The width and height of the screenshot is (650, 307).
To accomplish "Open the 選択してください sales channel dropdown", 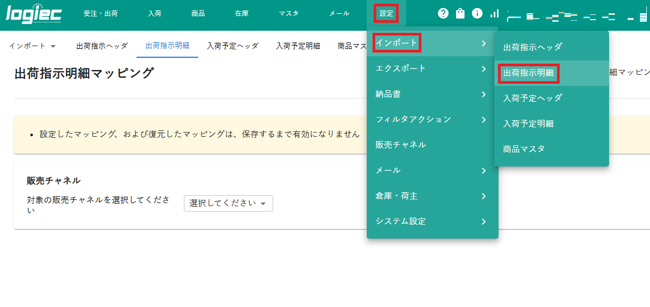I will click(x=228, y=203).
